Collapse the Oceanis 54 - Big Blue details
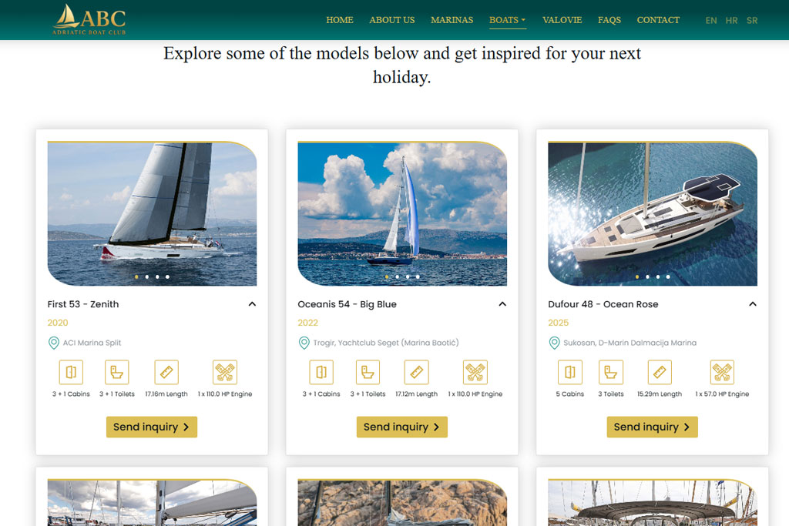This screenshot has width=789, height=526. (x=502, y=304)
